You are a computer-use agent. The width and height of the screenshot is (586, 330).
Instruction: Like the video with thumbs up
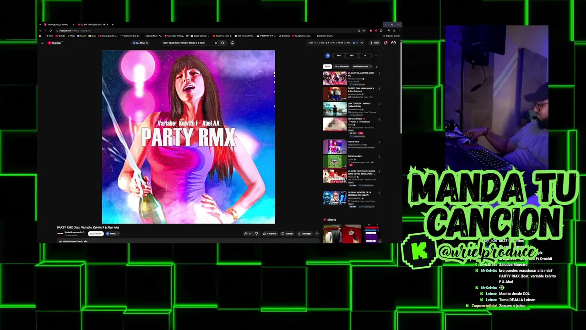click(247, 234)
